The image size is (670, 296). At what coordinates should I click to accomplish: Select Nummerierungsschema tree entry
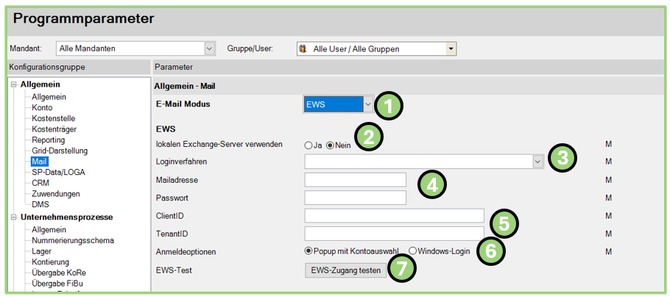click(73, 240)
